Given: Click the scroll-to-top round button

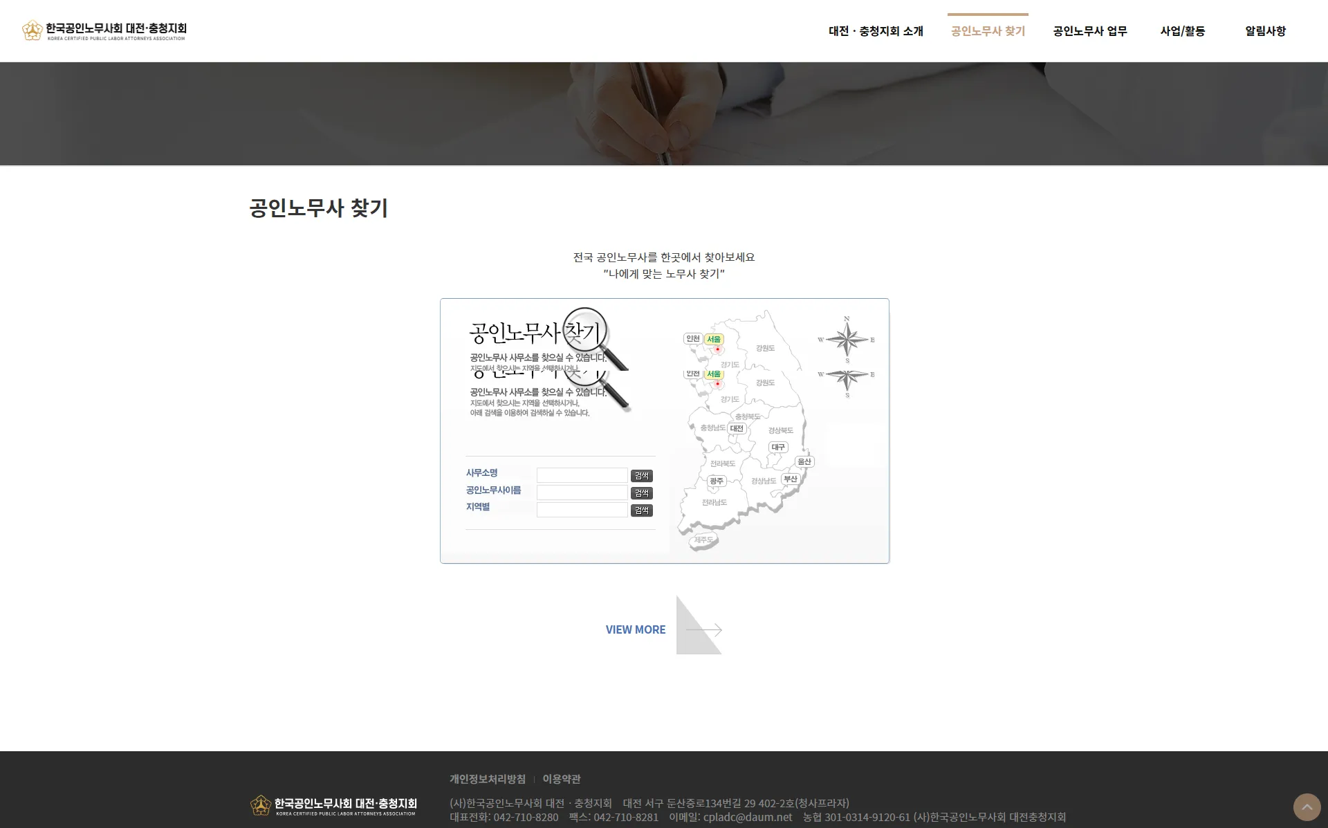Looking at the screenshot, I should click(x=1307, y=807).
